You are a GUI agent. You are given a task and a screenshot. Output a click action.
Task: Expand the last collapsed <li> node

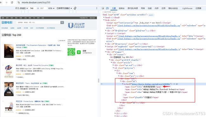point(115,116)
